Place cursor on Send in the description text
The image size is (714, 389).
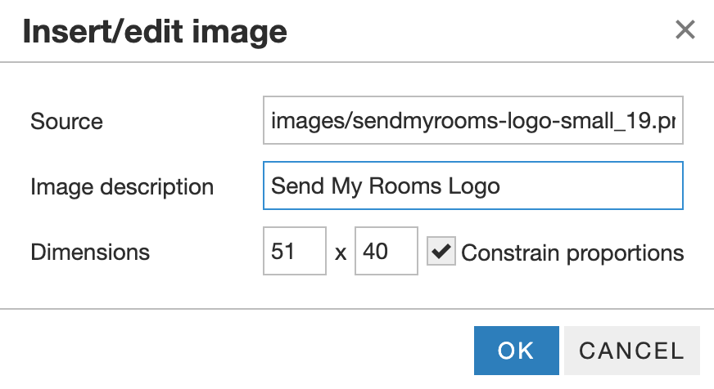click(297, 186)
